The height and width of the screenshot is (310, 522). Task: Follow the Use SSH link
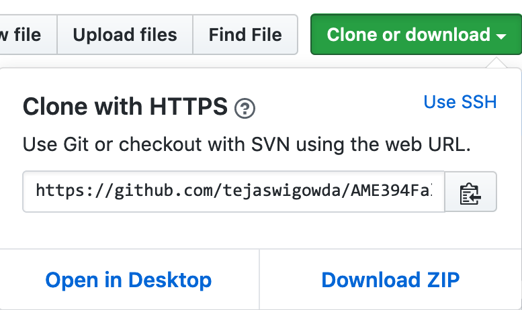460,102
